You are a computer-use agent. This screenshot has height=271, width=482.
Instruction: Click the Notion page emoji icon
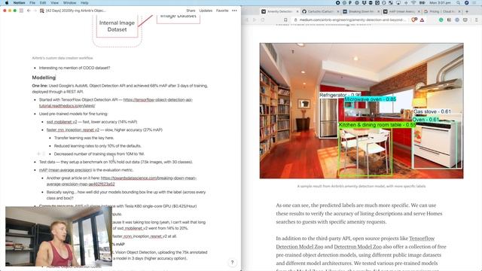[x=42, y=11]
